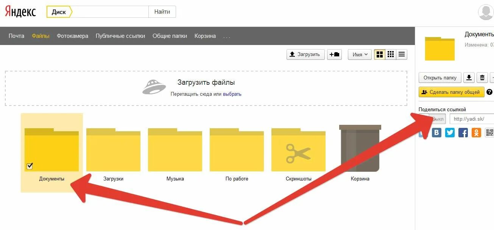Image resolution: width=494 pixels, height=230 pixels.
Task: Share link via VKontakte
Action: point(437,132)
